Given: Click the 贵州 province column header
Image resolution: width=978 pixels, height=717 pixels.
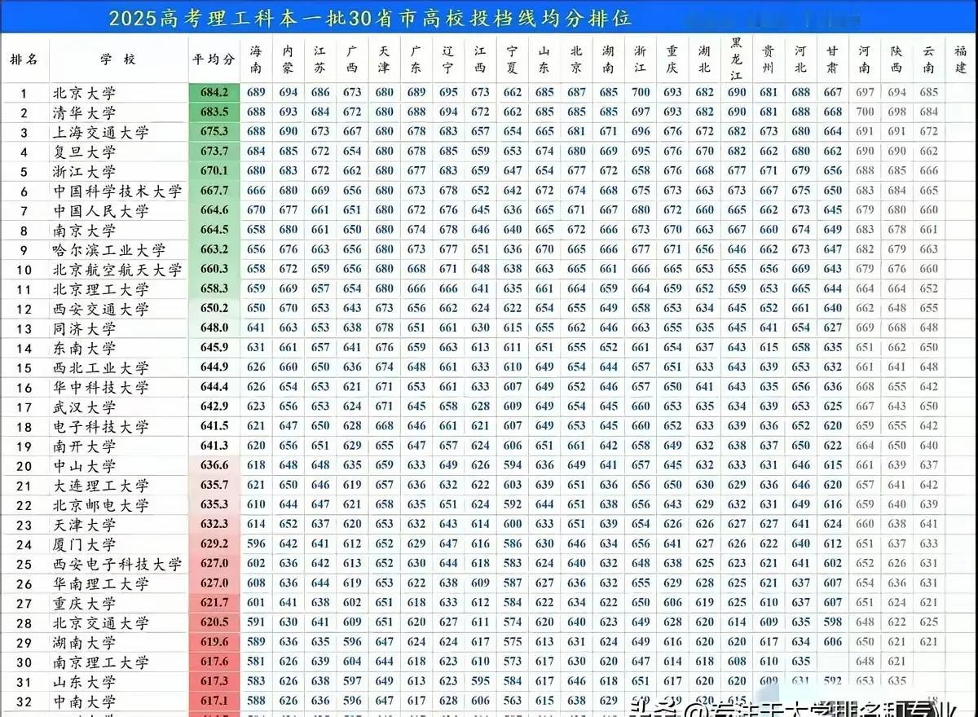Looking at the screenshot, I should coord(769,59).
